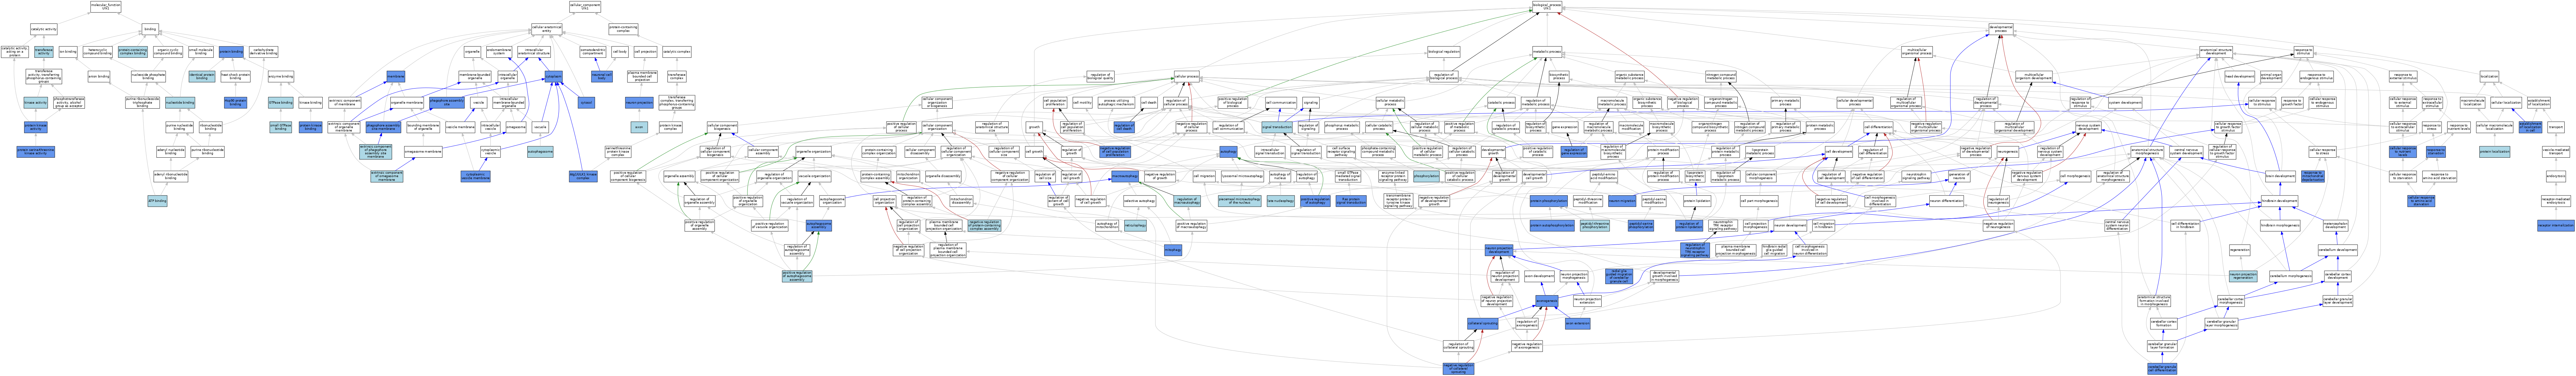Click the light-blue 'kinase activity' node
This screenshot has height=376, width=2576.
tap(36, 103)
